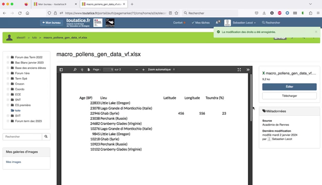Open the Confort menu
The height and width of the screenshot is (185, 322).
tap(179, 22)
